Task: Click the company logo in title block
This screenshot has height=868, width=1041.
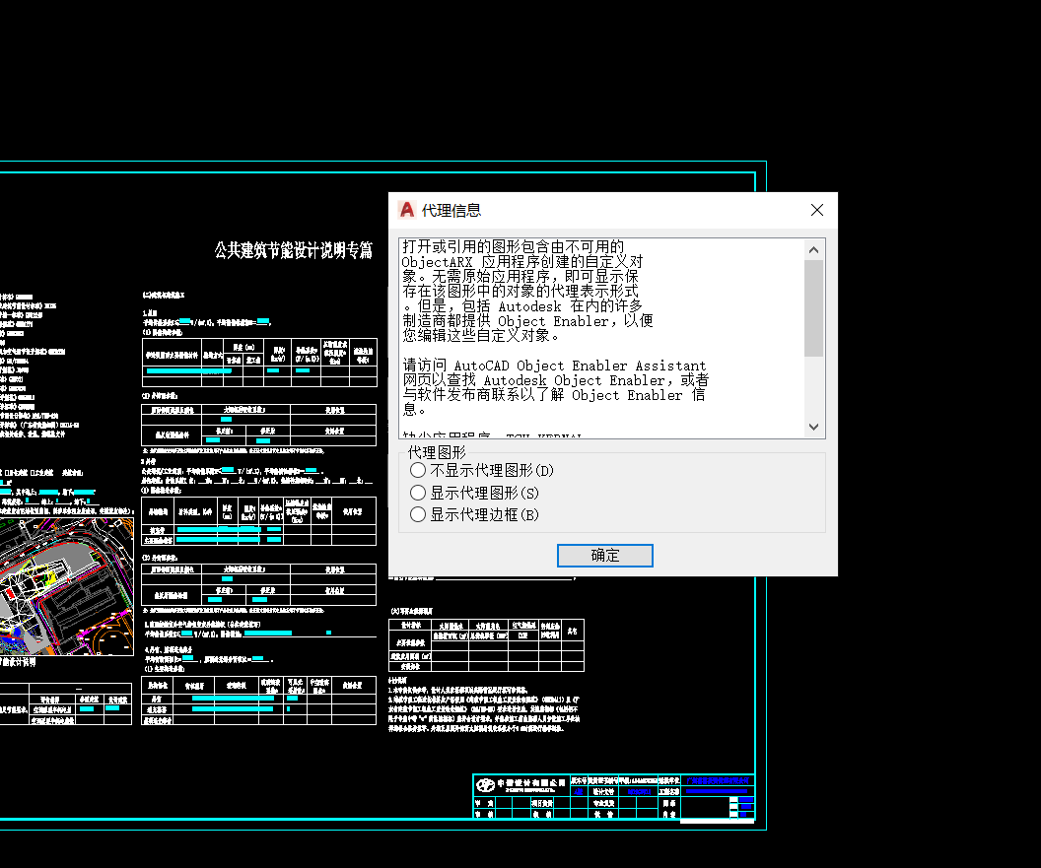Action: (x=485, y=785)
